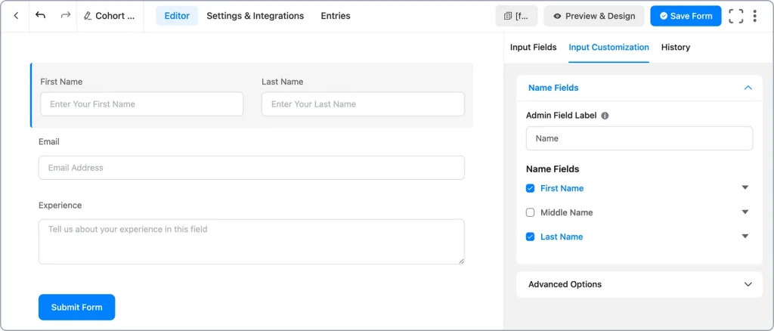Viewport: 774px width, 331px height.
Task: Click the Middle Name label in sidebar
Action: pos(567,212)
